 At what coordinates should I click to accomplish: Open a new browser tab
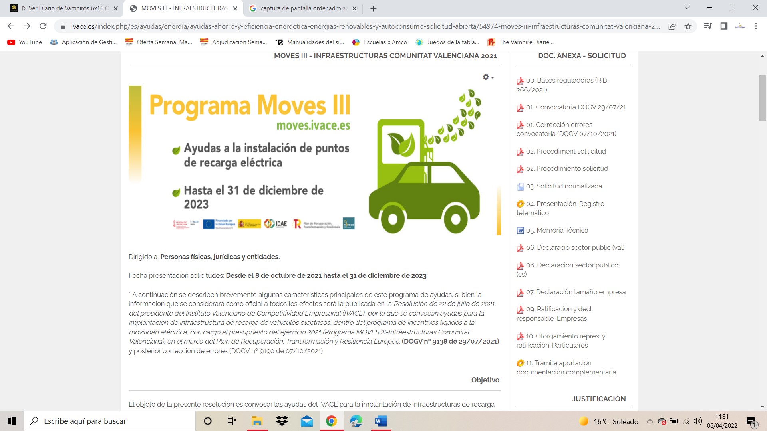(x=374, y=8)
